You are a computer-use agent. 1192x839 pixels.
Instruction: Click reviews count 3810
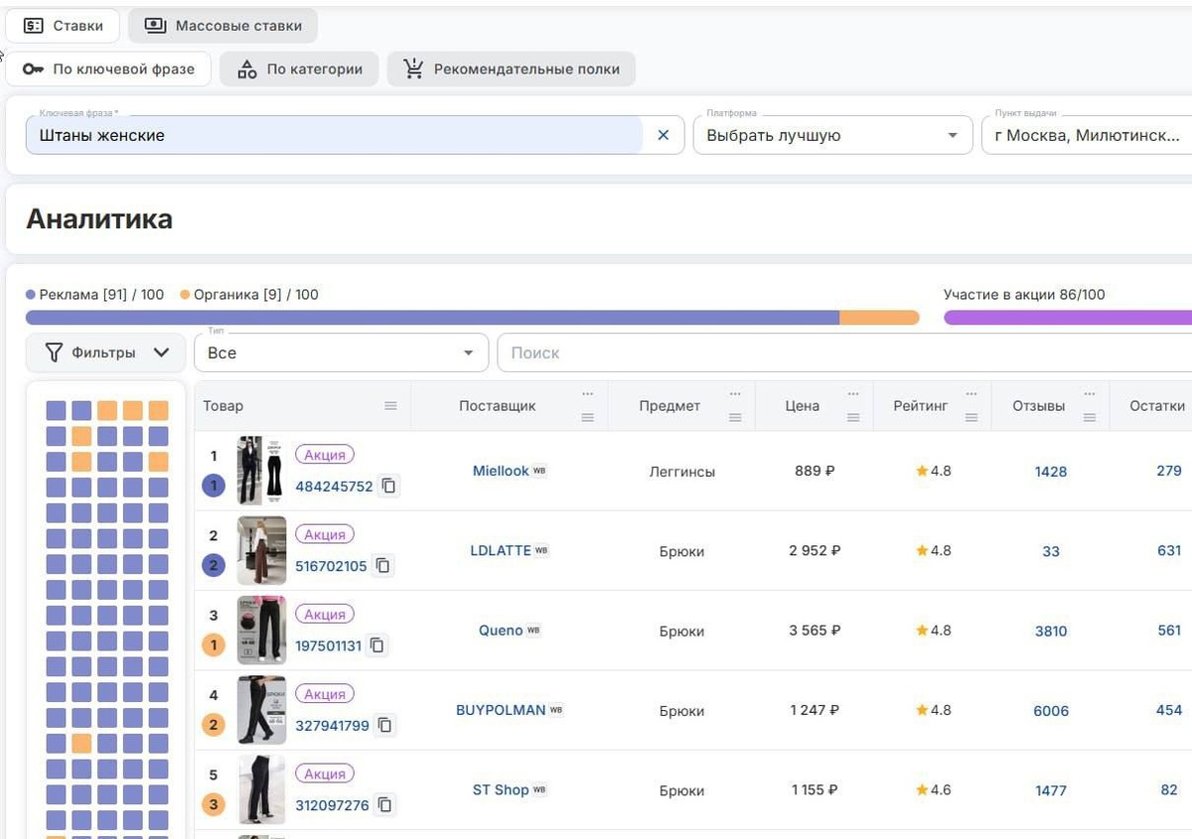click(x=1051, y=630)
